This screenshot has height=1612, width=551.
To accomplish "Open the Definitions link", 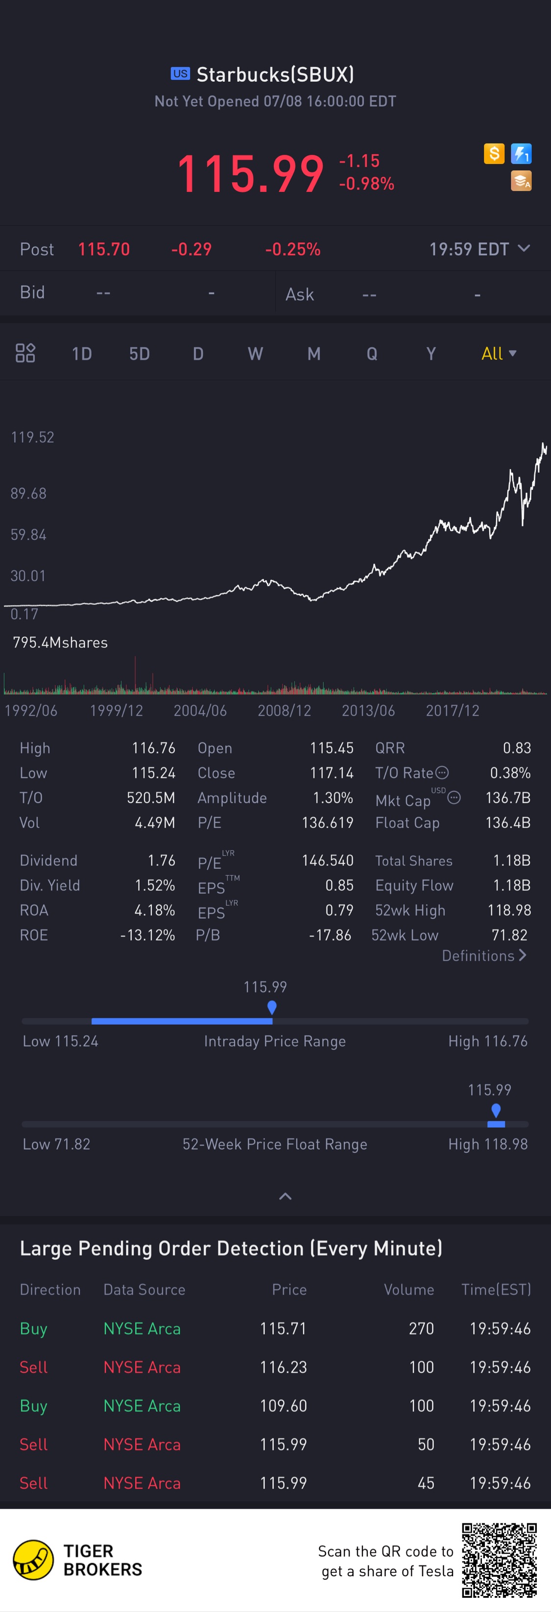I will tap(484, 956).
